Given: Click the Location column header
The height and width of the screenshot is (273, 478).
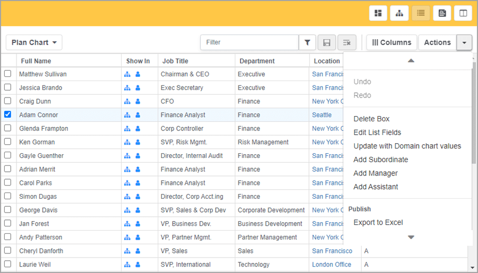Looking at the screenshot, I should pyautogui.click(x=327, y=61).
